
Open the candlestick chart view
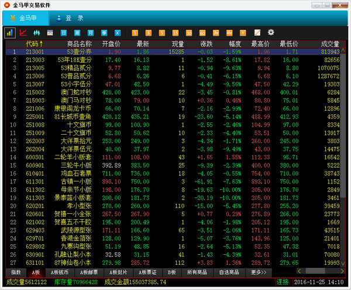[36, 33]
